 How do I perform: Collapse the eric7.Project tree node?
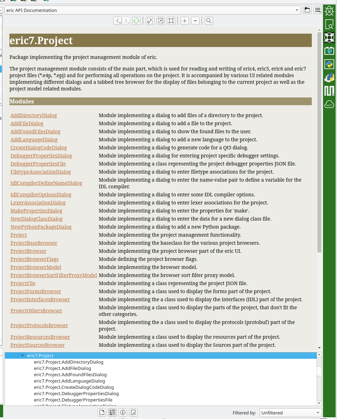(x=23, y=356)
